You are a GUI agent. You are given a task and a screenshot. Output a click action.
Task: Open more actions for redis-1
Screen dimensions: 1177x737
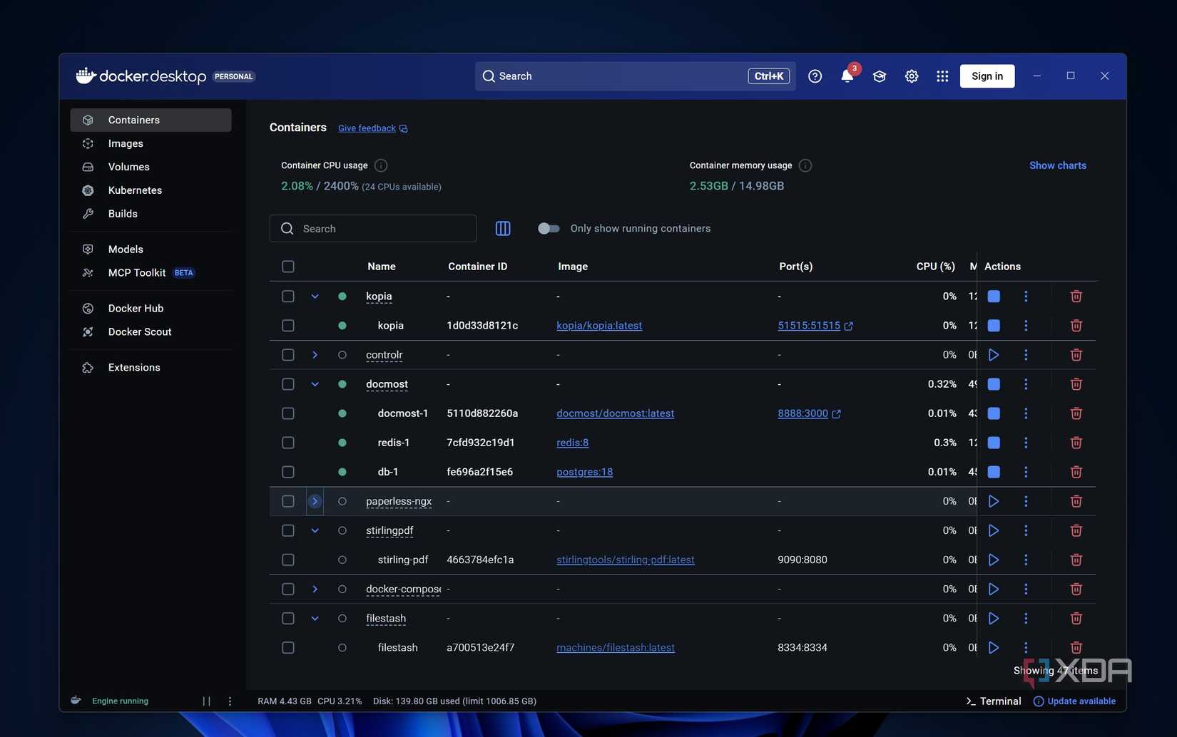click(1026, 443)
